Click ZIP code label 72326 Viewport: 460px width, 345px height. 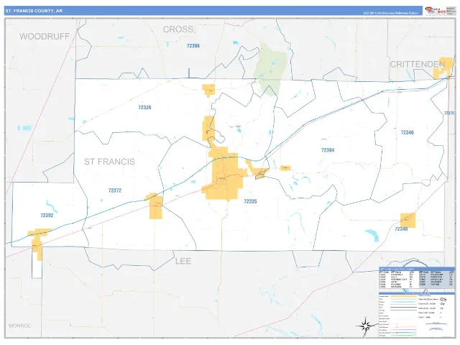pos(144,107)
